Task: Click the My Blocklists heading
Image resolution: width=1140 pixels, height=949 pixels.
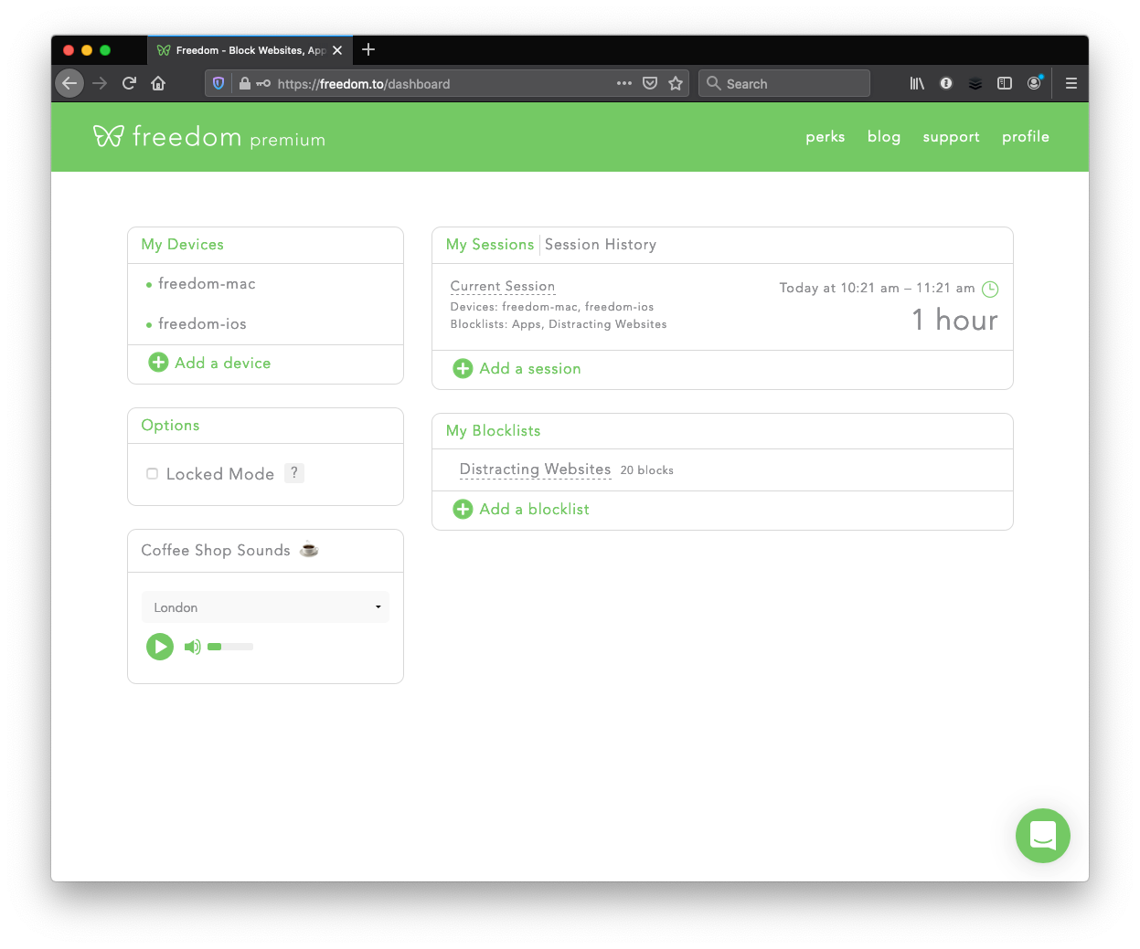Action: pyautogui.click(x=494, y=430)
